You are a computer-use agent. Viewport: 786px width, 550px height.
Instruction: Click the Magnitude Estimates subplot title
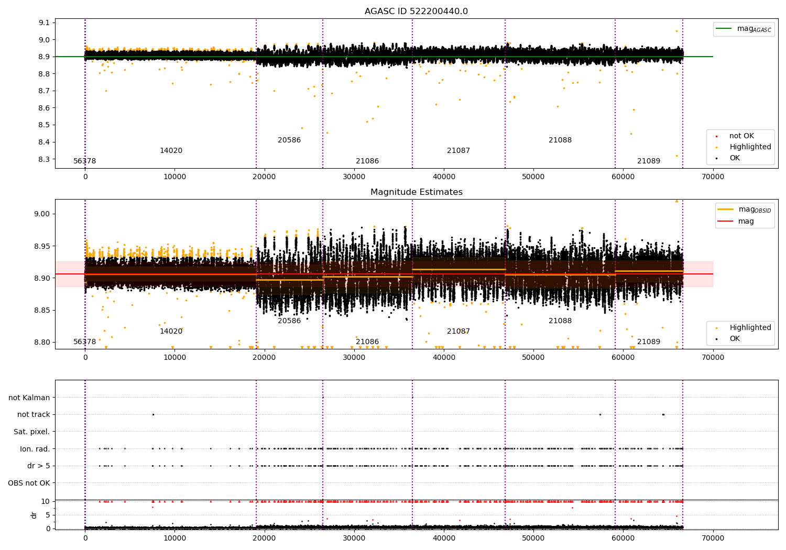click(416, 192)
